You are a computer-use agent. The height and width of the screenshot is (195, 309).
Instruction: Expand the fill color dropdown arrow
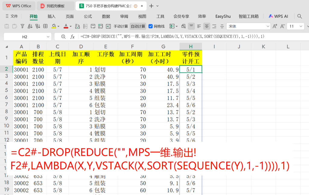pos(59,26)
